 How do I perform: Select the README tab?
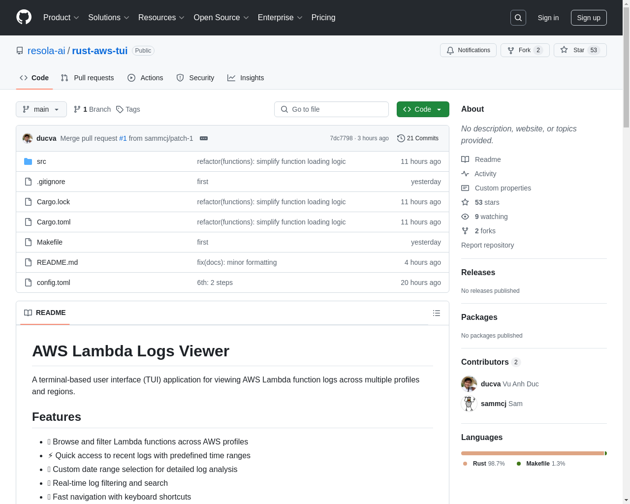pos(45,313)
